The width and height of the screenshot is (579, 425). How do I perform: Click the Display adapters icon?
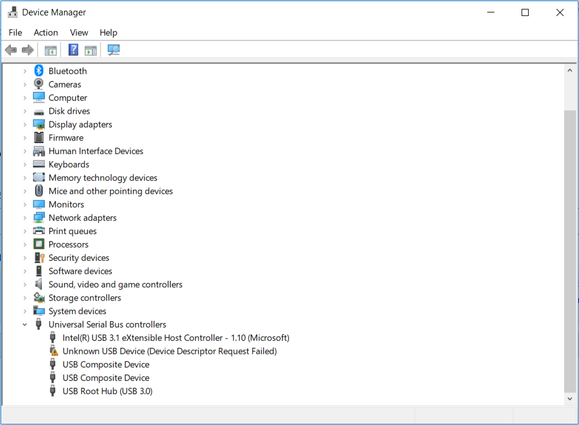pyautogui.click(x=38, y=124)
